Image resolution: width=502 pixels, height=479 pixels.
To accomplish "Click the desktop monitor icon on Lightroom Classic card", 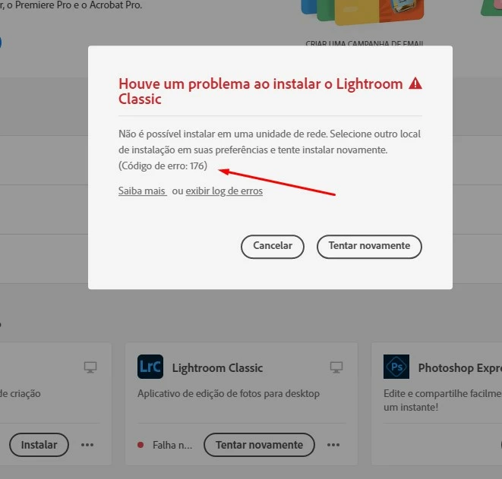I will tap(336, 367).
